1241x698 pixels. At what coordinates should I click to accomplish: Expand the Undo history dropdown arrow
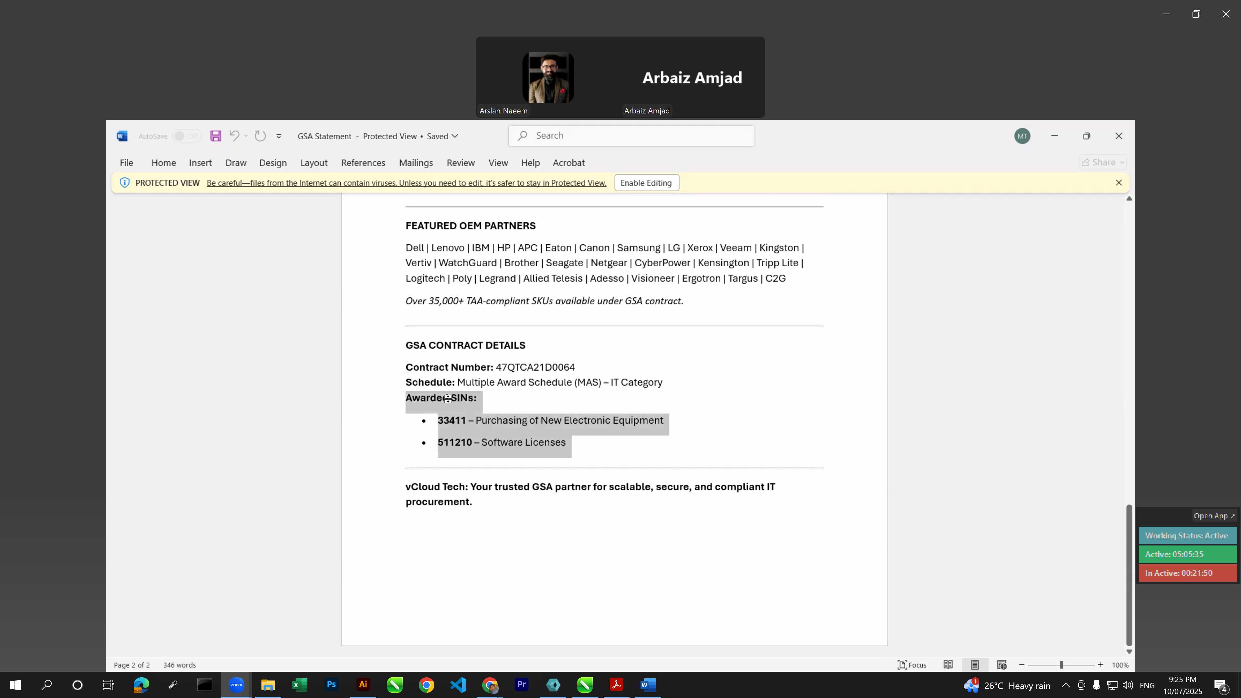[x=246, y=136]
